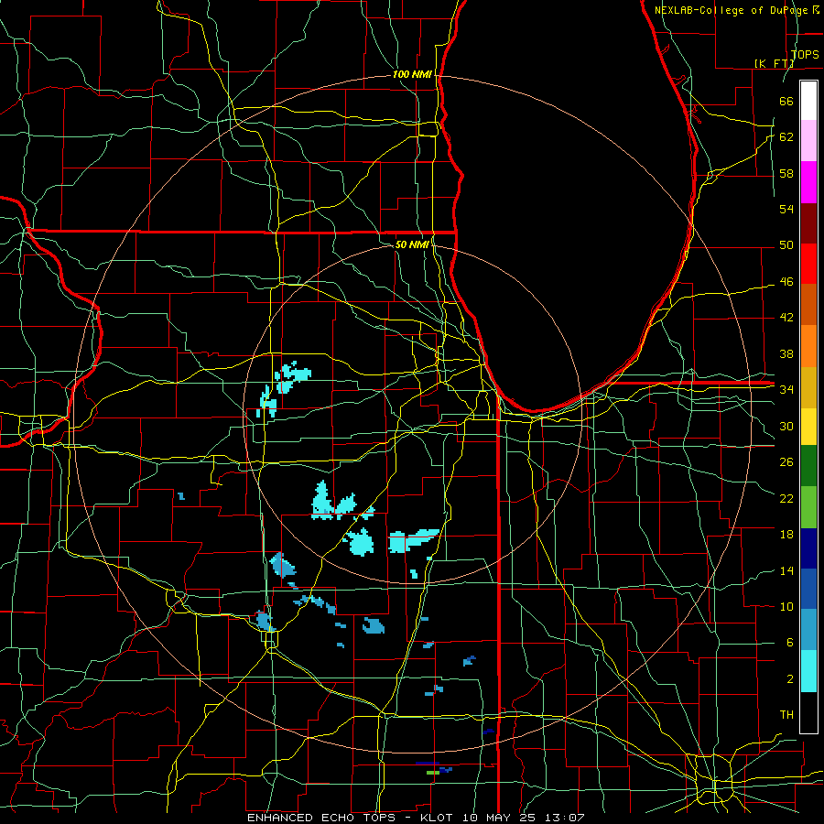Click the light pink legend swatch

tap(808, 141)
